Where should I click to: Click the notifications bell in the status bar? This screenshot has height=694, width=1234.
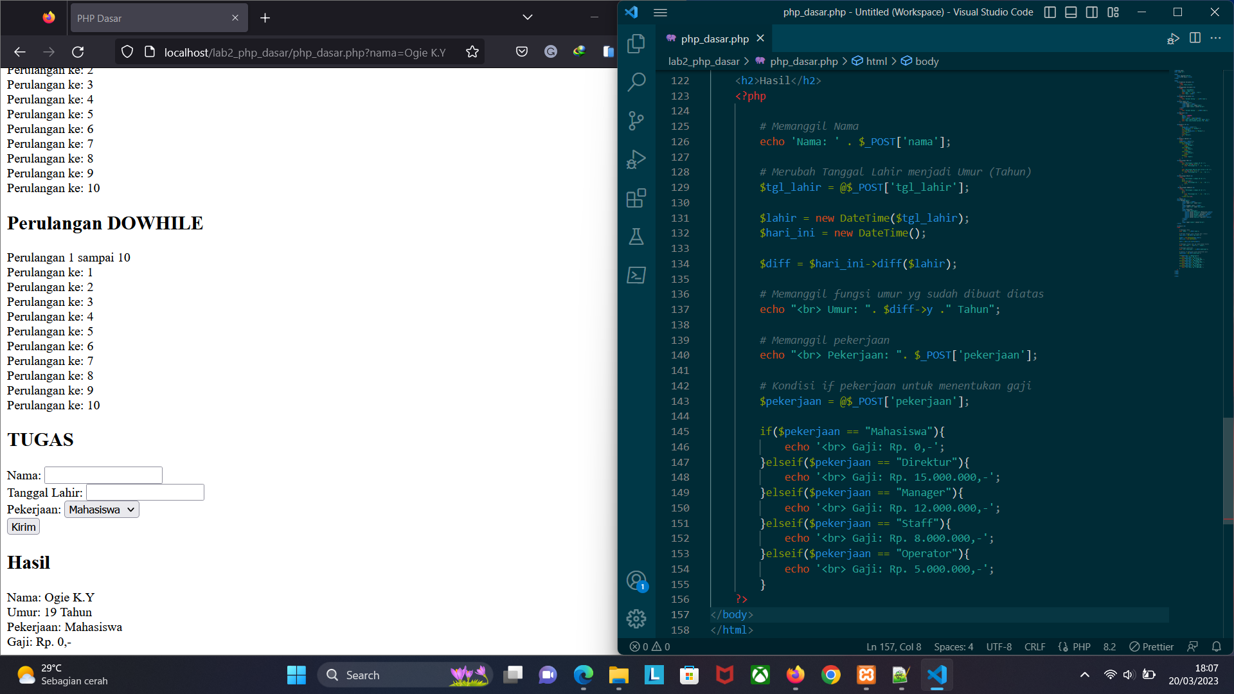[x=1217, y=646]
